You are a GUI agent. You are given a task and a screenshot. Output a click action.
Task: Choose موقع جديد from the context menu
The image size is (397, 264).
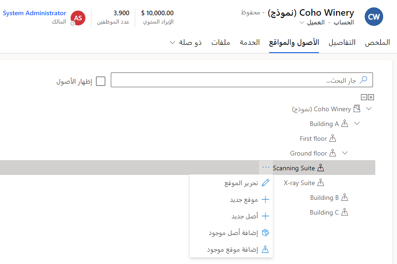coord(231,199)
